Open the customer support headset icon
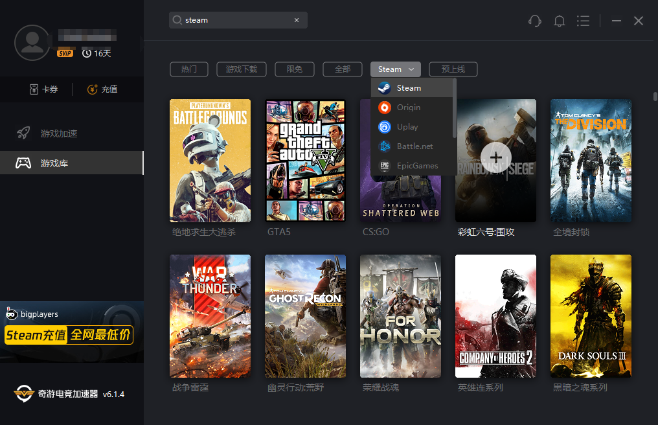 [535, 21]
